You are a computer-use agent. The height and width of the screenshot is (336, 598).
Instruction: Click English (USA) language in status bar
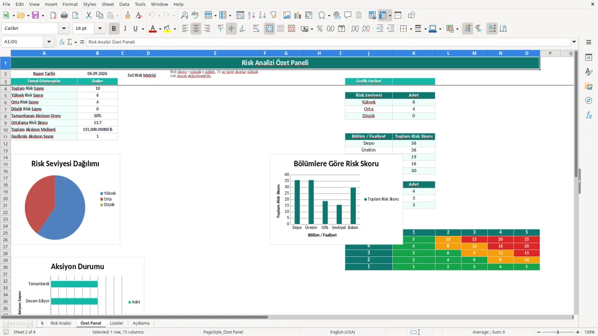tap(342, 332)
